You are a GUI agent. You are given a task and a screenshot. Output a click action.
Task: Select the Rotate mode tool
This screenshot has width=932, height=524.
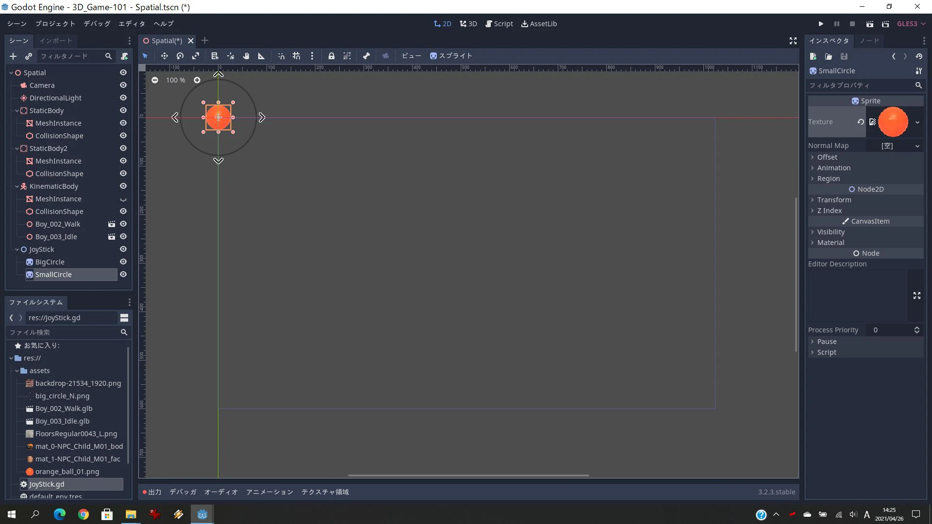click(x=180, y=56)
